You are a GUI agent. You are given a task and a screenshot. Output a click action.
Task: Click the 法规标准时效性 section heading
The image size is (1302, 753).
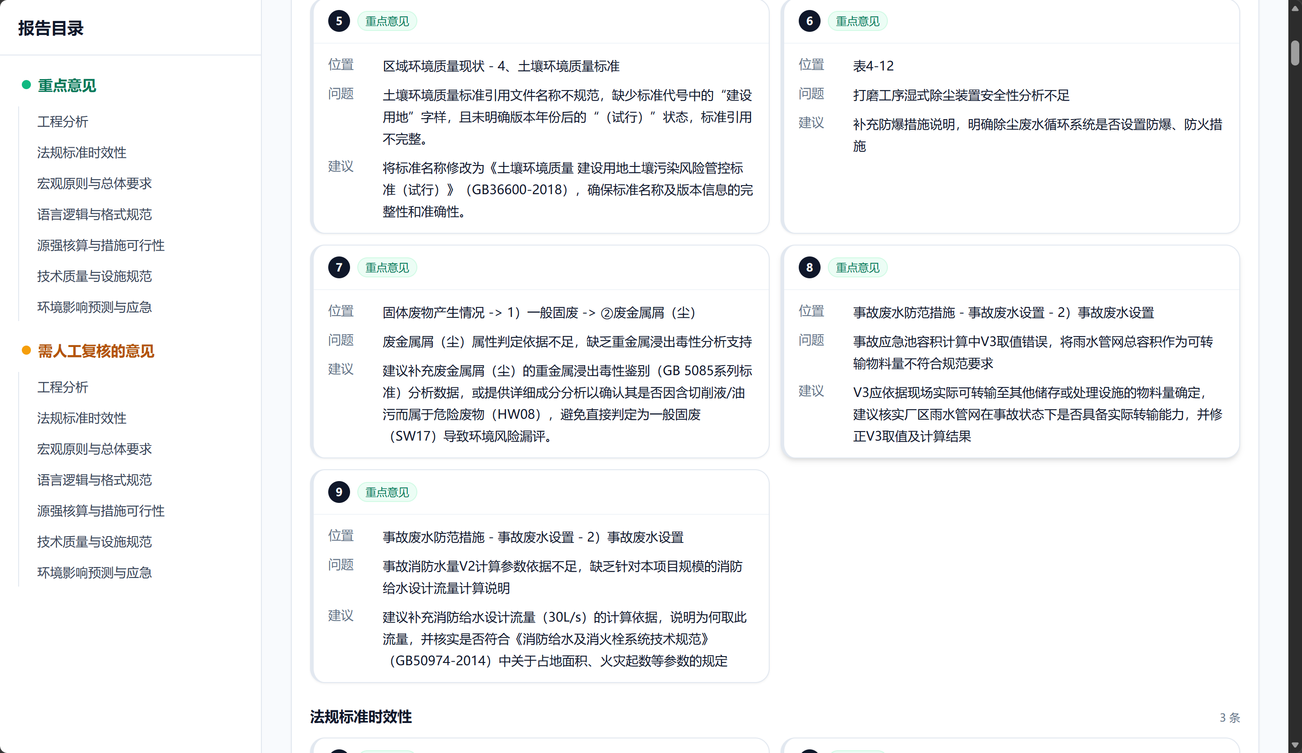click(x=361, y=717)
